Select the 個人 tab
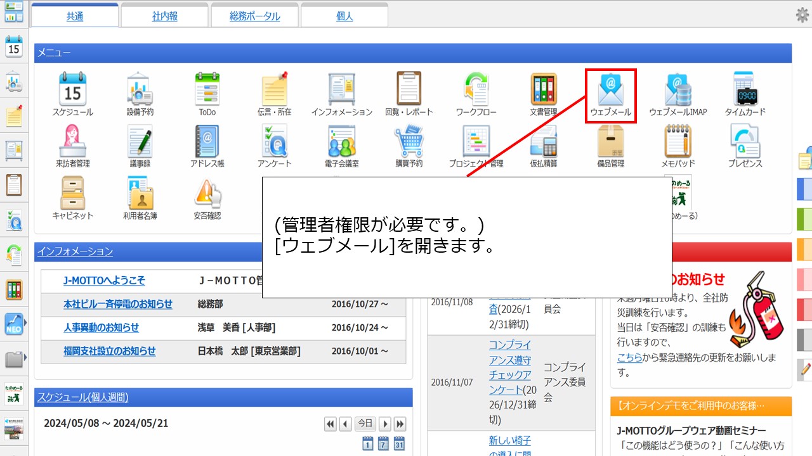Viewport: 812px width, 456px height. pos(344,16)
